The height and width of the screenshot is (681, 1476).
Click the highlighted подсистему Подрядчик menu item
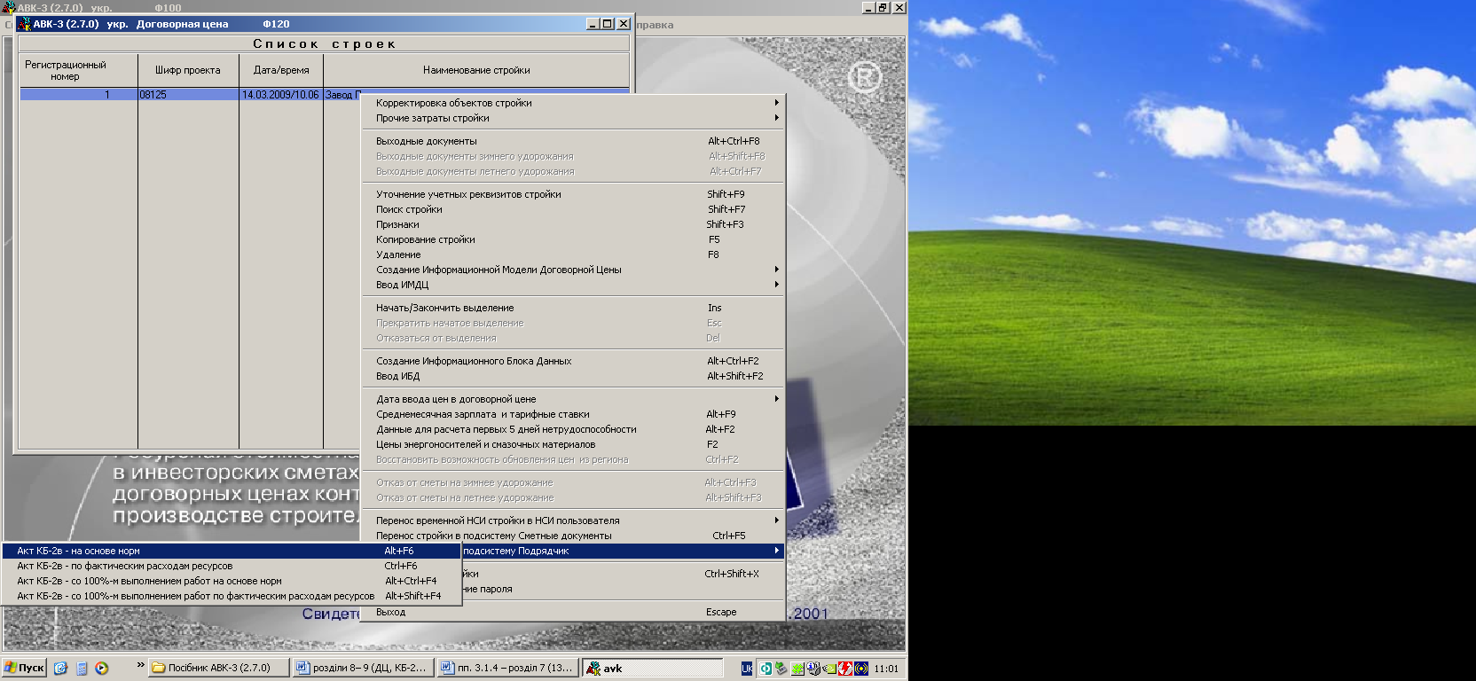(622, 551)
